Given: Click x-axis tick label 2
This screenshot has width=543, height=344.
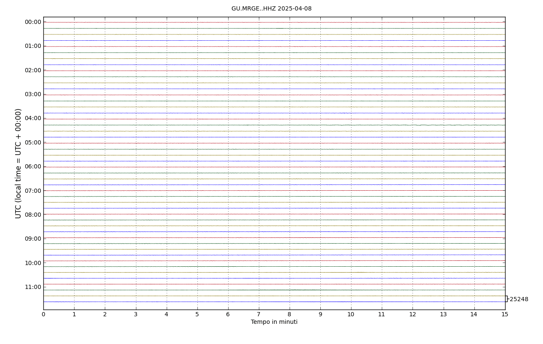Looking at the screenshot, I should (105, 315).
